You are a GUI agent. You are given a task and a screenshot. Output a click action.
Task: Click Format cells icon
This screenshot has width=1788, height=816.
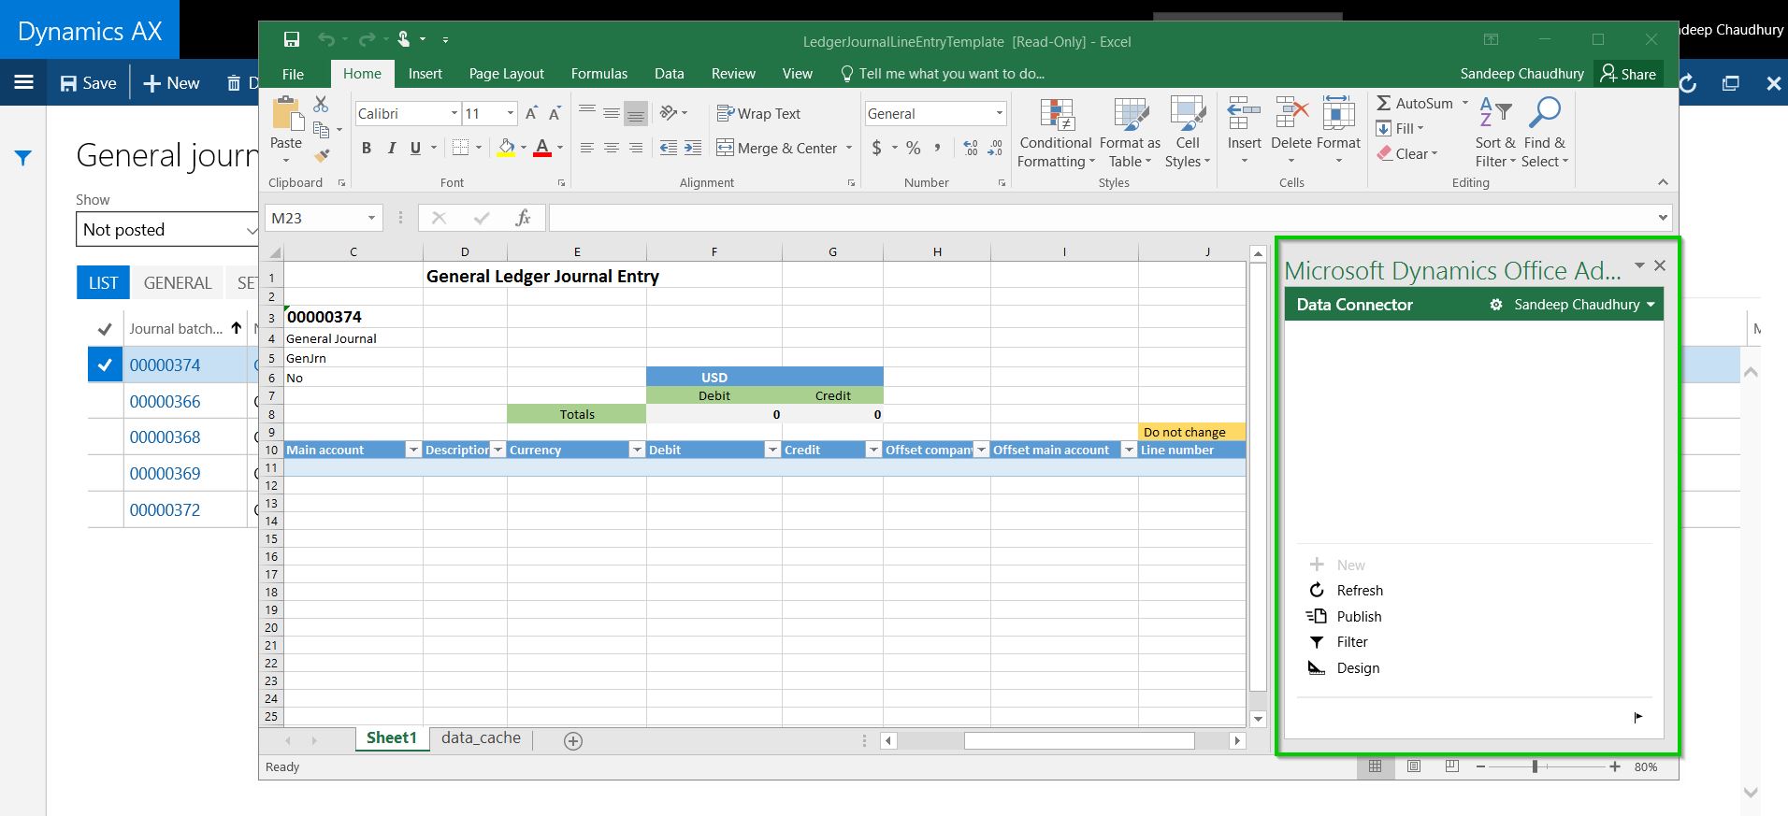pos(1338,114)
